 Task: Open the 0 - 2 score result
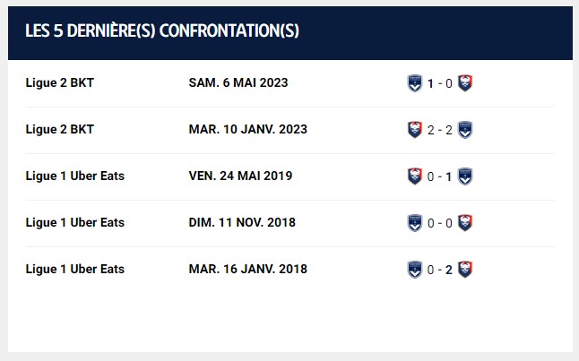pyautogui.click(x=439, y=270)
